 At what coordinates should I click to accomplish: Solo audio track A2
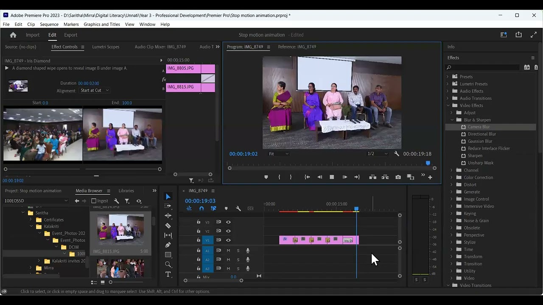point(238,259)
